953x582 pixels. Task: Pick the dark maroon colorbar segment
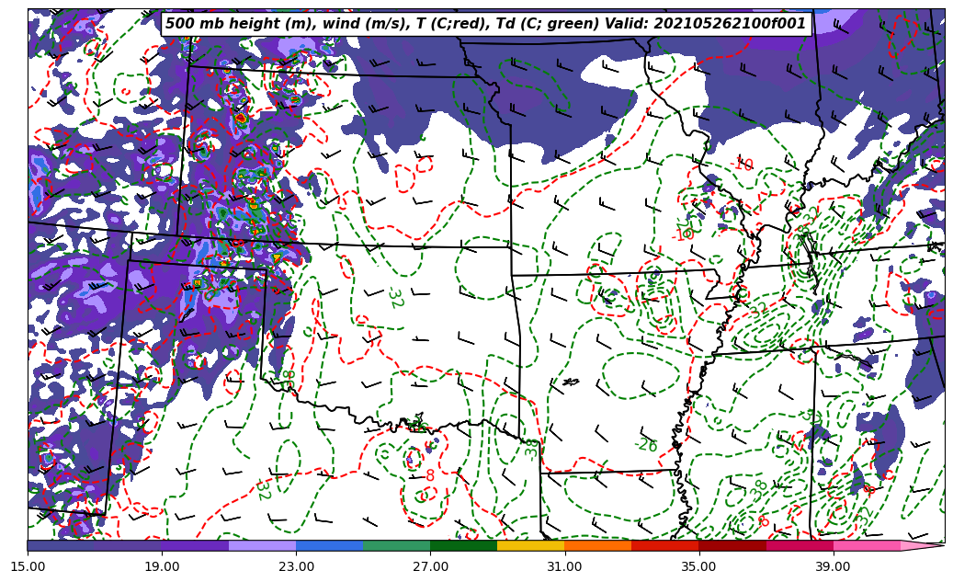tap(732, 546)
